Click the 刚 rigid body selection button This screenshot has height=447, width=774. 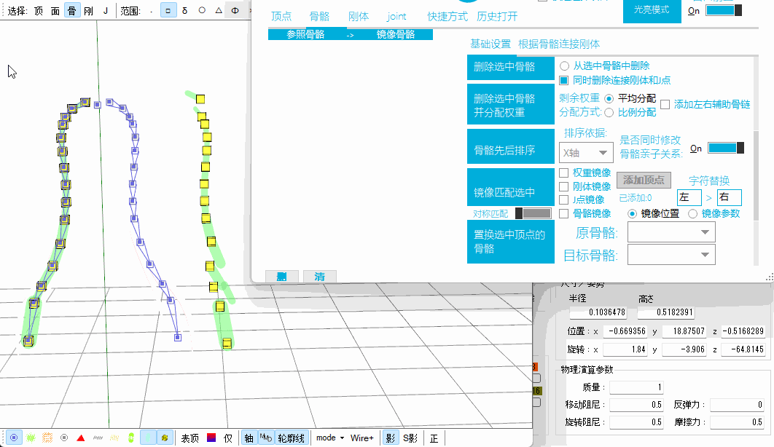88,11
